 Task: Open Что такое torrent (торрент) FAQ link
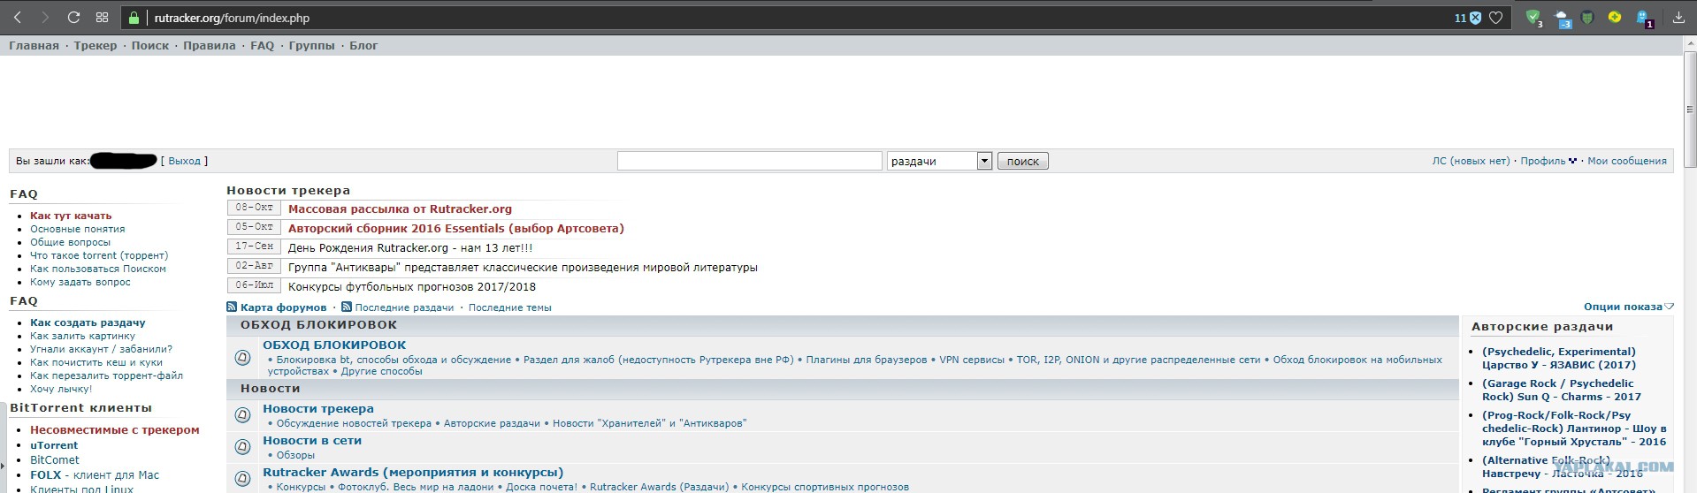tap(99, 255)
